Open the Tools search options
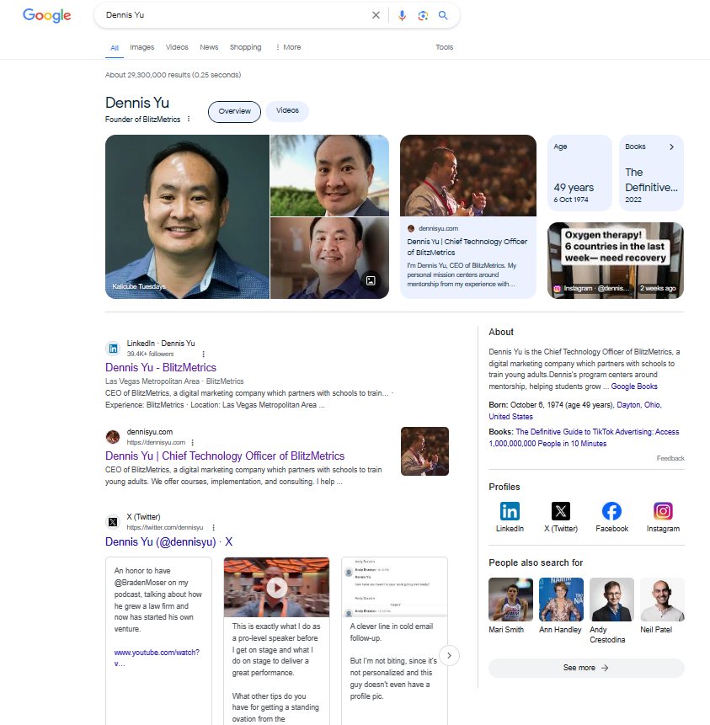 (444, 47)
